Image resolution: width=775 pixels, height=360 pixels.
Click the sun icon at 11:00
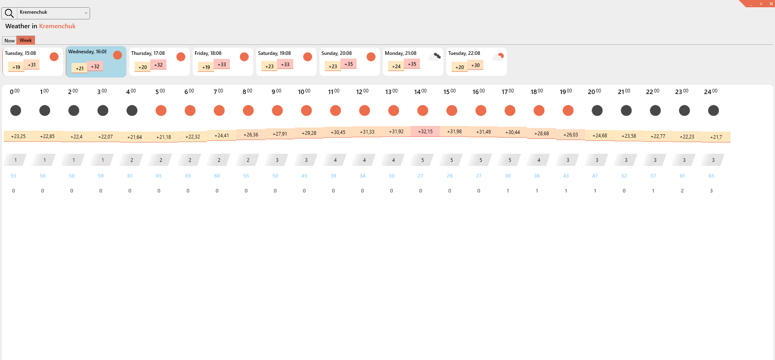click(336, 110)
